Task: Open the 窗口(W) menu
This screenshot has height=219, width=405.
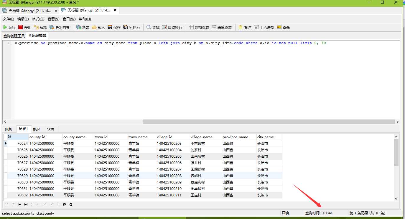Action: (x=69, y=19)
